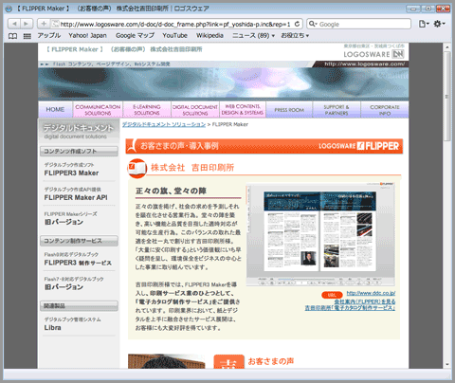This screenshot has height=383, width=455.
Task: Open the Google マップ bookmark
Action: 135,35
